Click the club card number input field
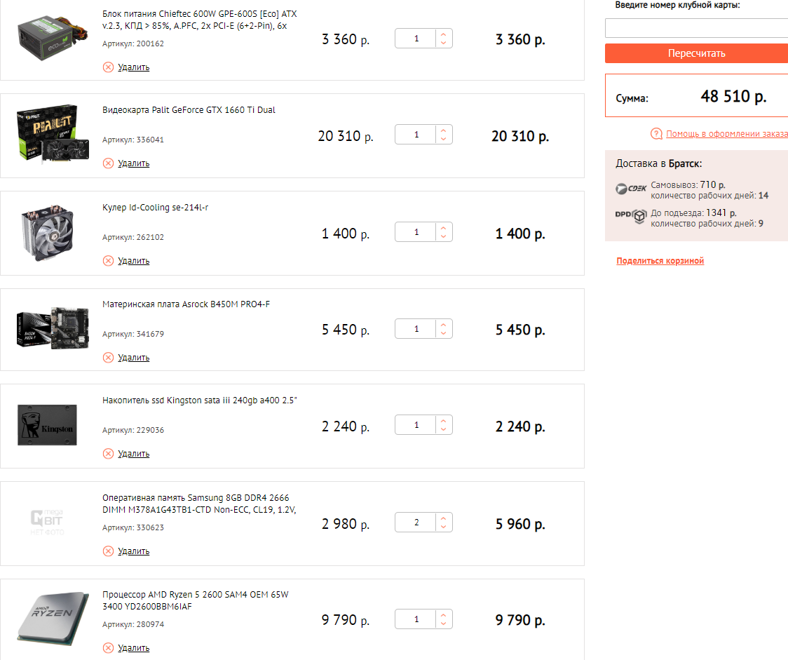 tap(696, 28)
